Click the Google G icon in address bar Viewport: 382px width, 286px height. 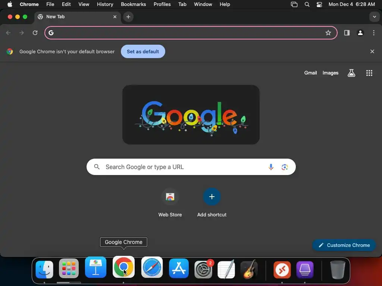(x=51, y=33)
